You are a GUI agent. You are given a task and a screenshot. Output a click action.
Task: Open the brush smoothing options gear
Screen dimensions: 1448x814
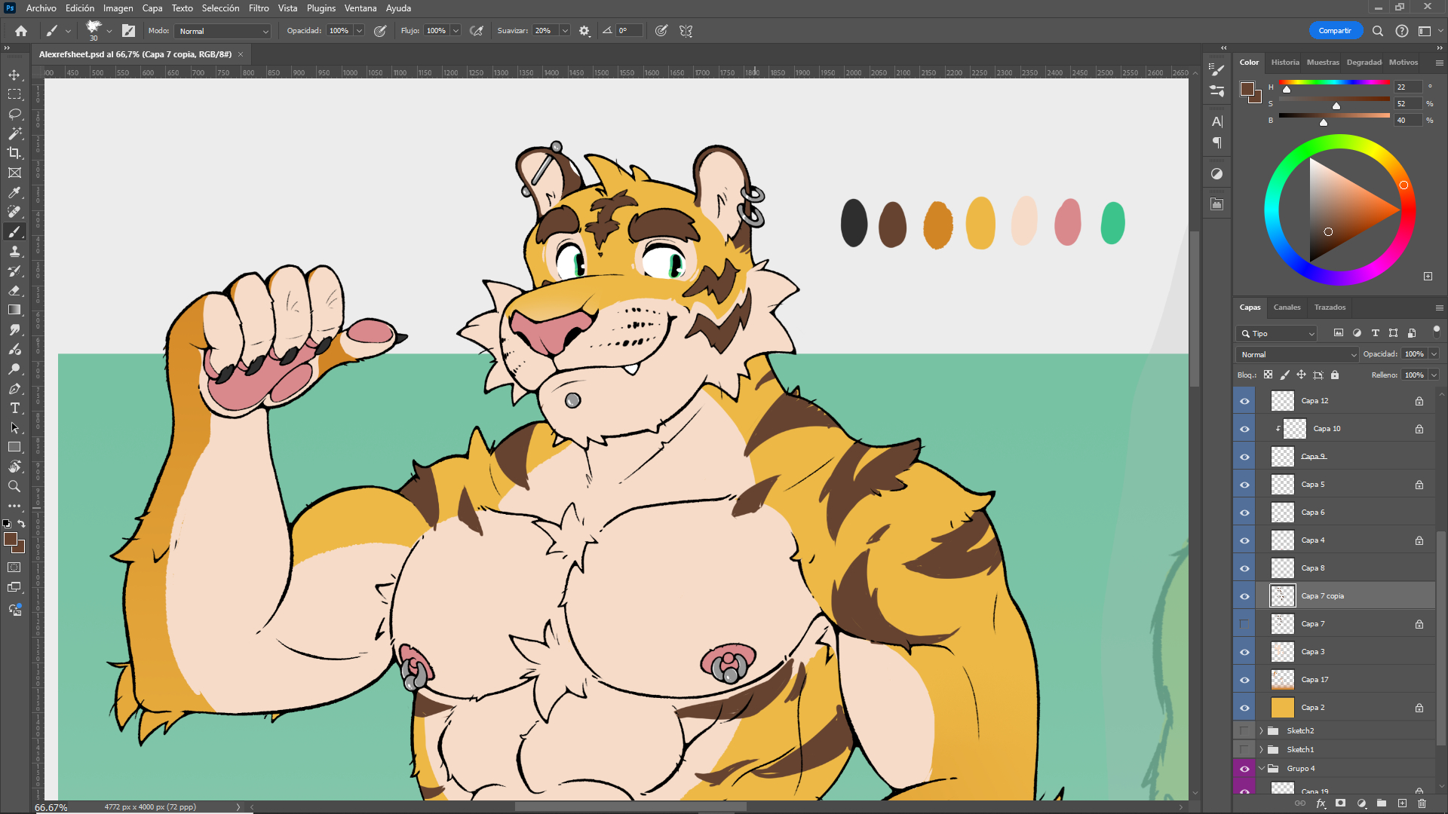pyautogui.click(x=584, y=31)
